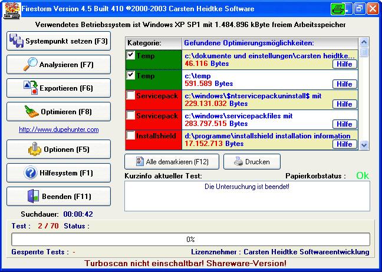Click Exportieren (F6) button

tap(59, 88)
